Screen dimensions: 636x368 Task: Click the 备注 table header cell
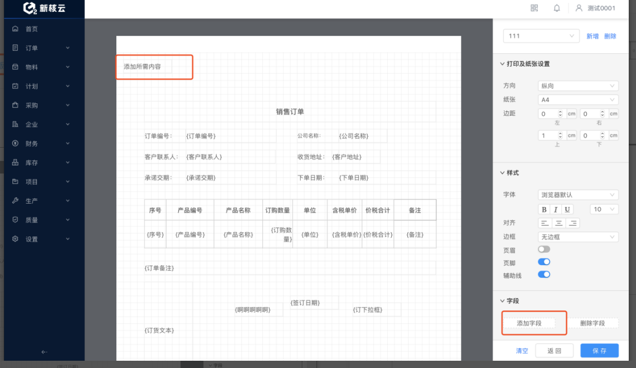[415, 210]
